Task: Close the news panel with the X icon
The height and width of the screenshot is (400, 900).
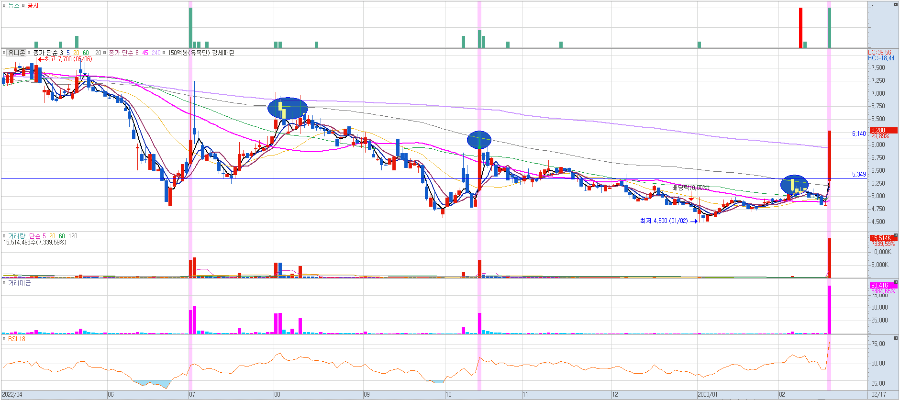Action: [x=895, y=5]
